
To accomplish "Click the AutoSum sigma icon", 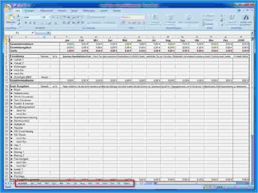I will pos(222,16).
